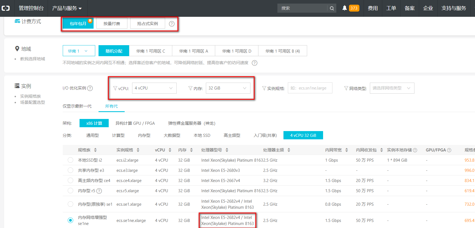Select 入门级(共享) category

(265, 135)
